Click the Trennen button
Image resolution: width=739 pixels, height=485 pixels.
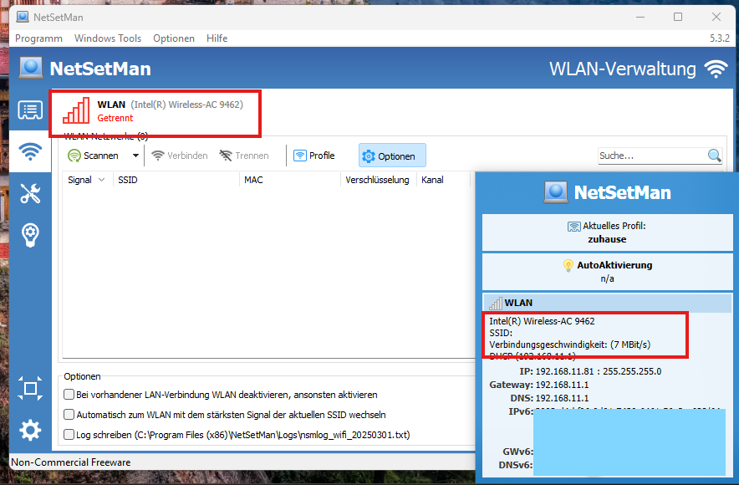244,156
